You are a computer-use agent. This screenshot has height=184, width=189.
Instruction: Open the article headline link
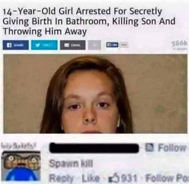[89, 21]
